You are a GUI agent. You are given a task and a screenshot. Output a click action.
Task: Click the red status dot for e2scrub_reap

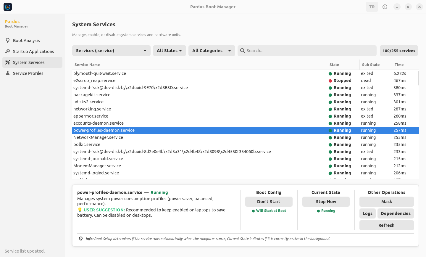coord(330,81)
